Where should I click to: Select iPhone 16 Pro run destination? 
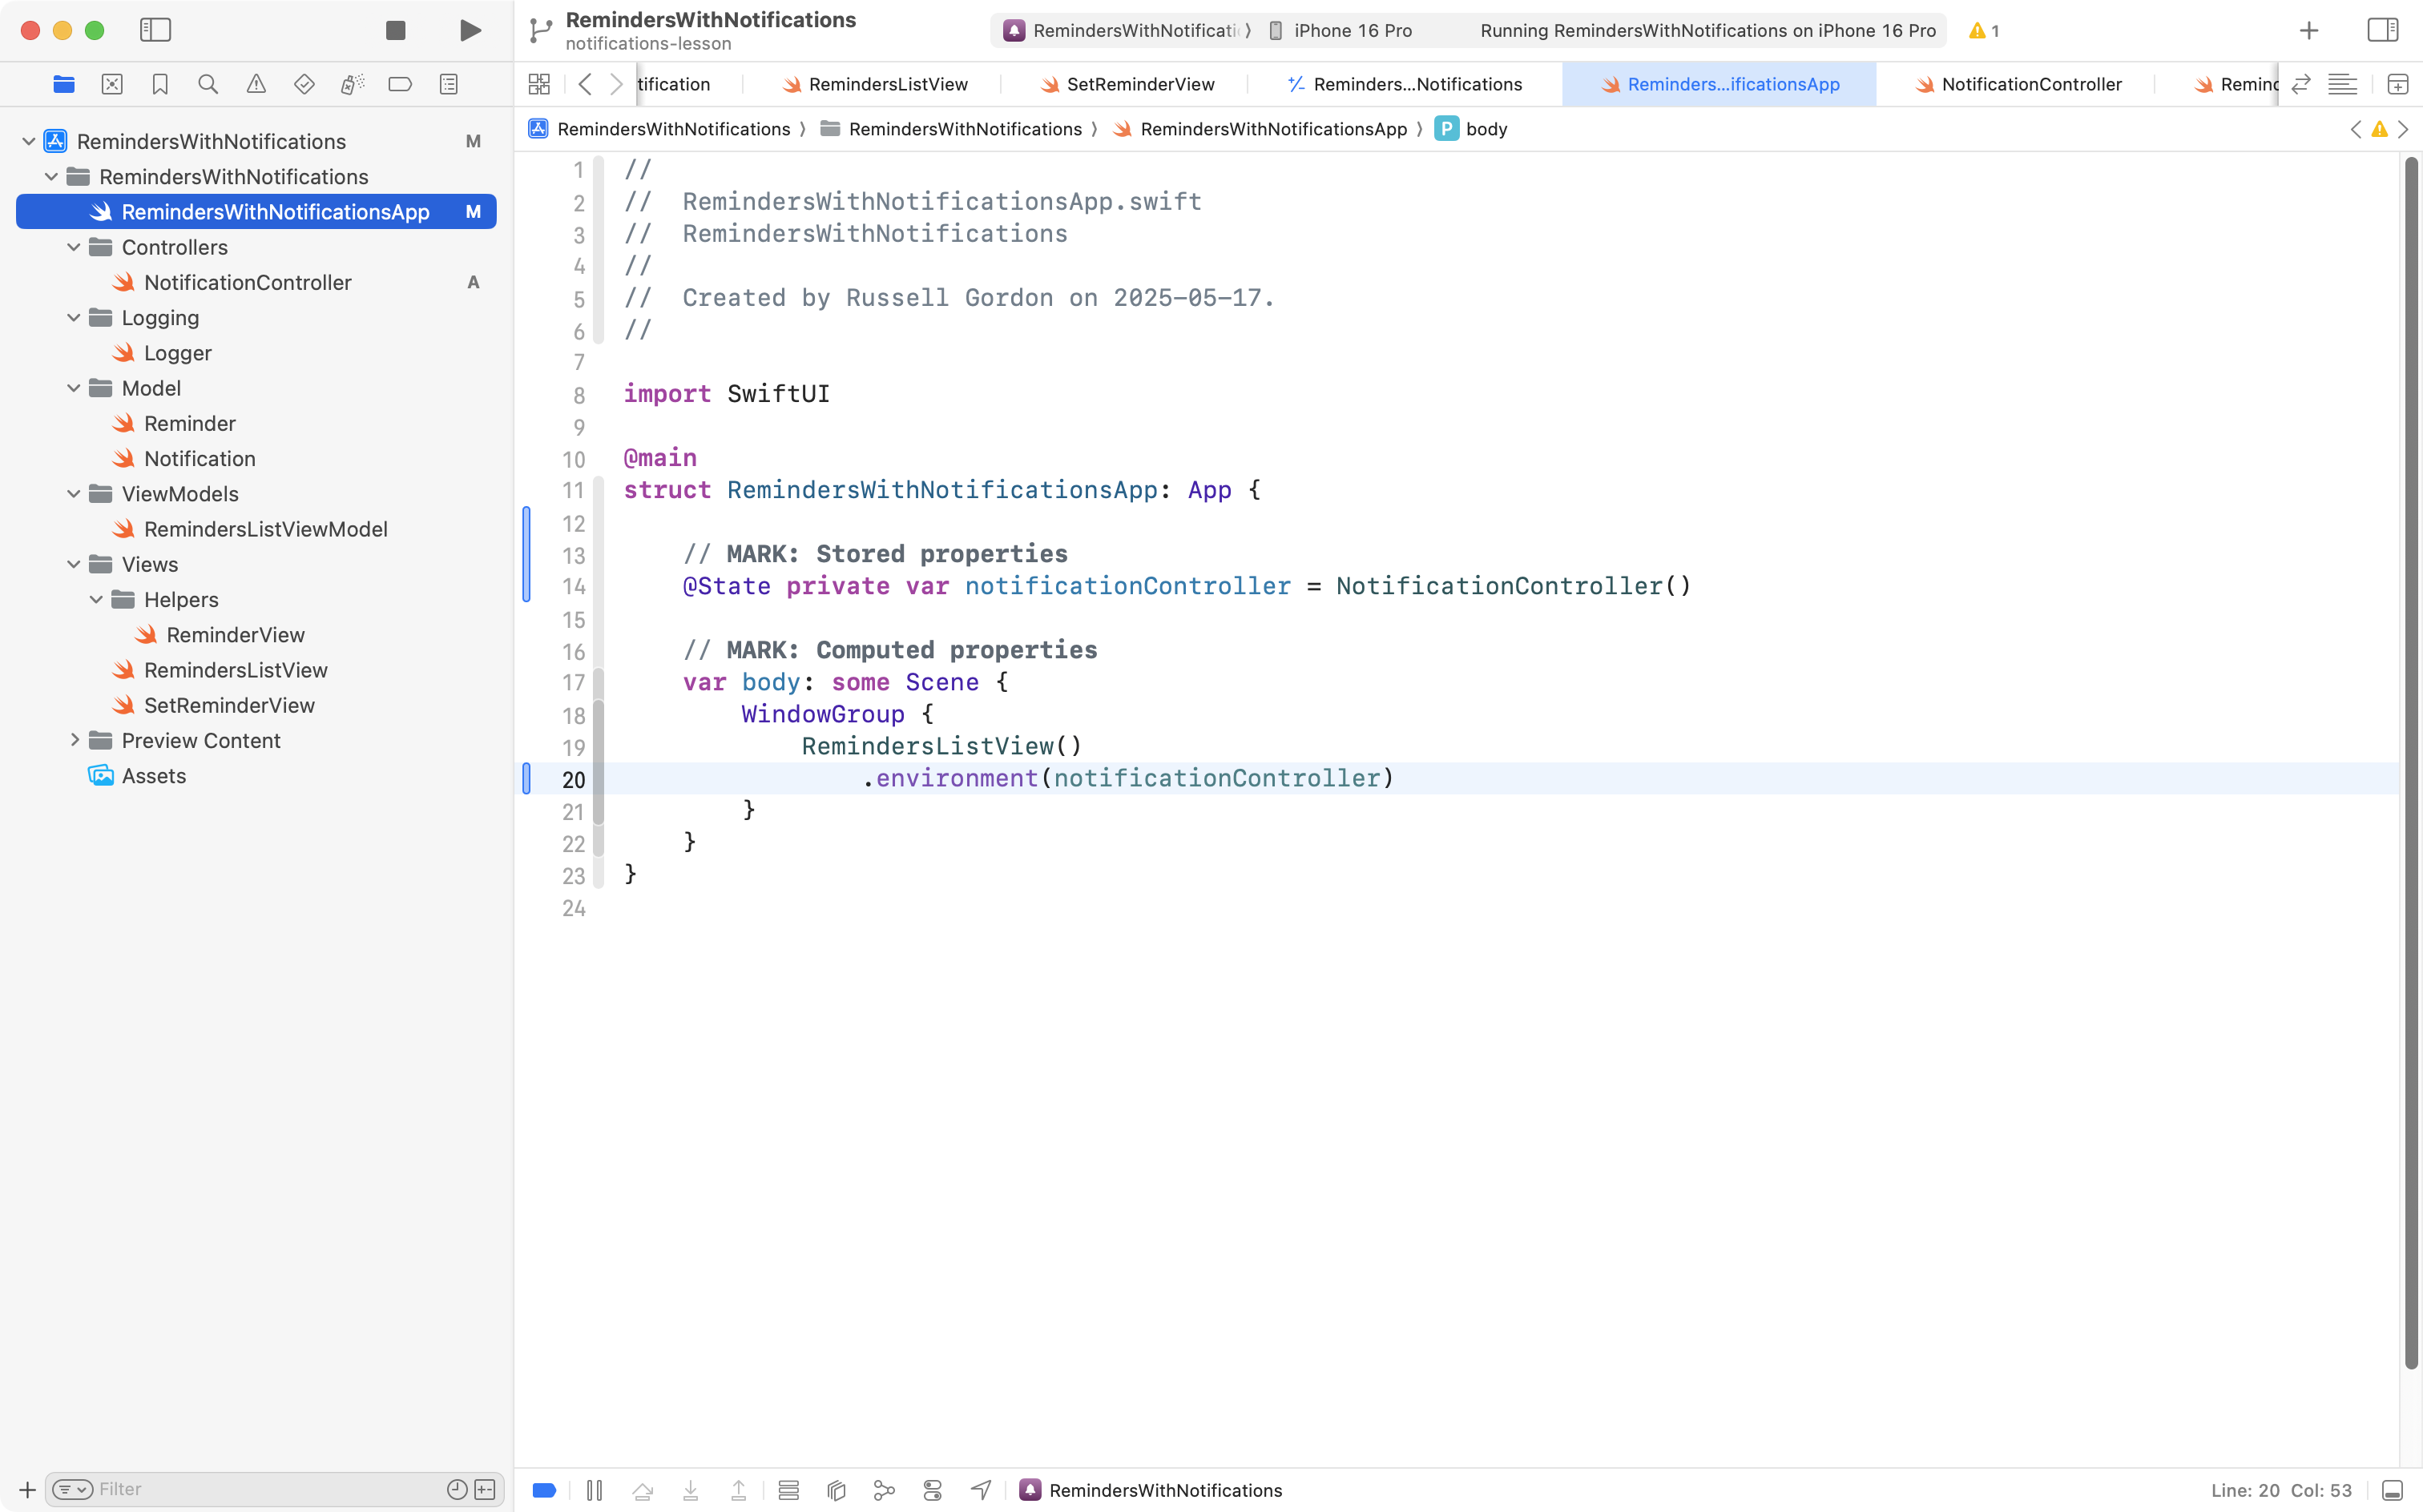click(x=1352, y=30)
